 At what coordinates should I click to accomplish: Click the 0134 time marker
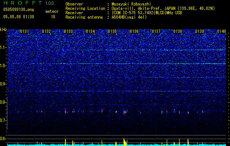click(90, 31)
